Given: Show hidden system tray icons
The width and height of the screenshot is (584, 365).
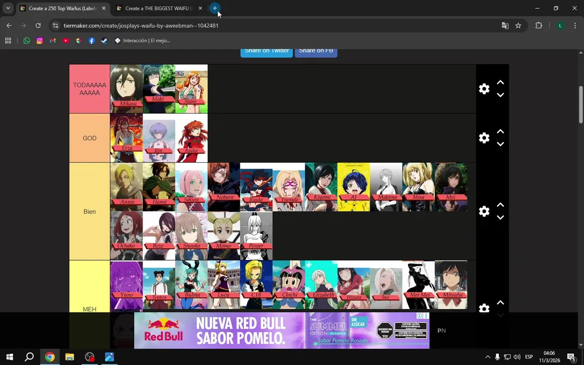Looking at the screenshot, I should pyautogui.click(x=488, y=357).
